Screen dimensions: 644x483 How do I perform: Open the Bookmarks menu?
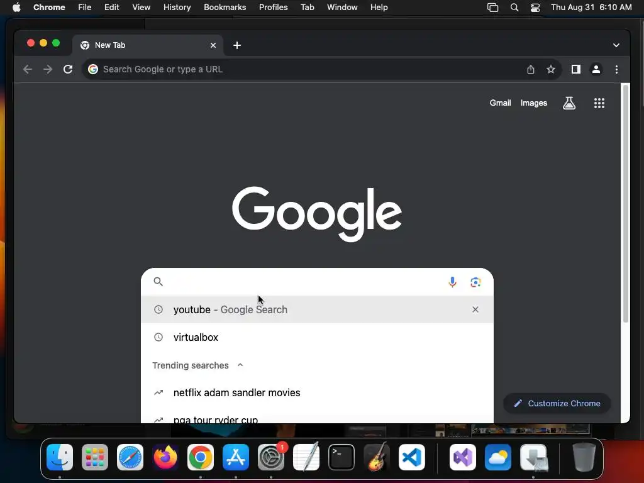click(225, 7)
